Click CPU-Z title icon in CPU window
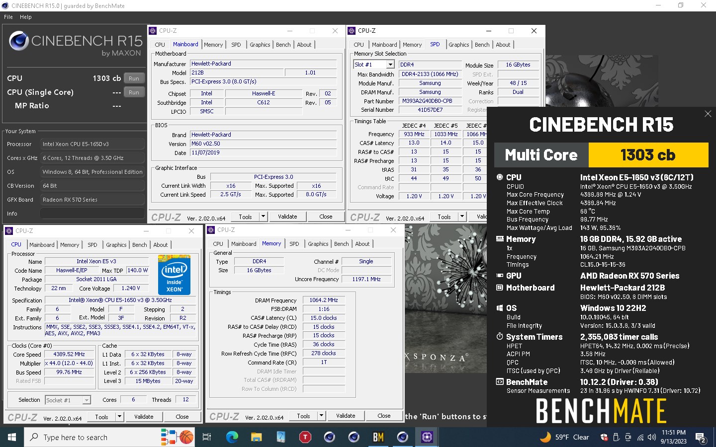The image size is (716, 447). [9, 231]
